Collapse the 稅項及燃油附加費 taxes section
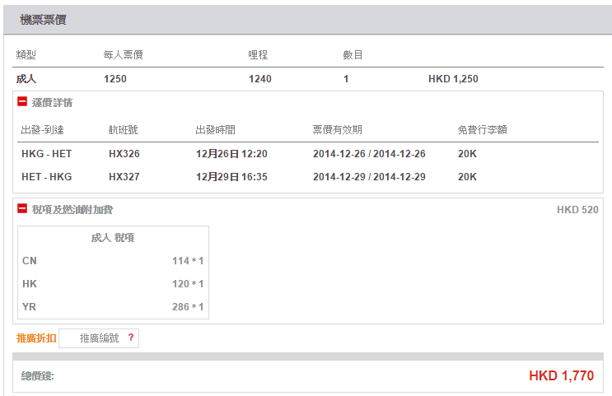 22,209
